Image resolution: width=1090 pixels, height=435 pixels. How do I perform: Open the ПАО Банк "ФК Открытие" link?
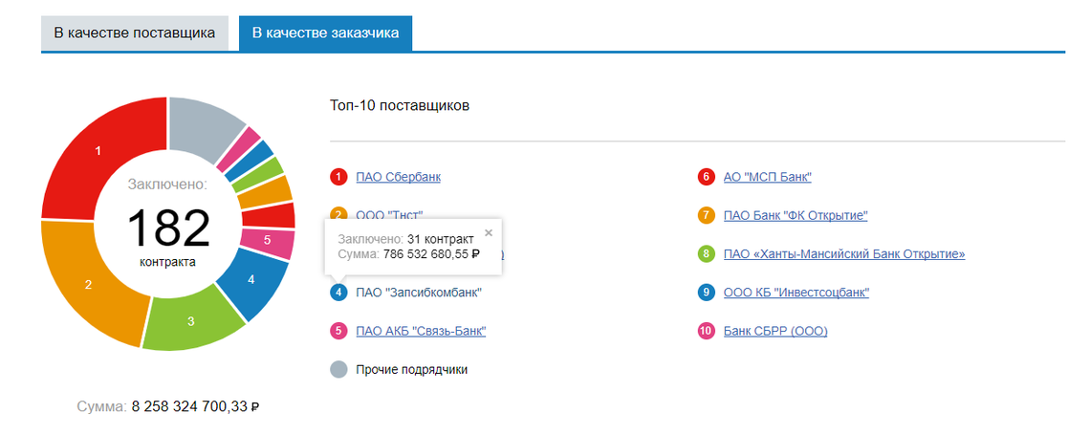796,215
